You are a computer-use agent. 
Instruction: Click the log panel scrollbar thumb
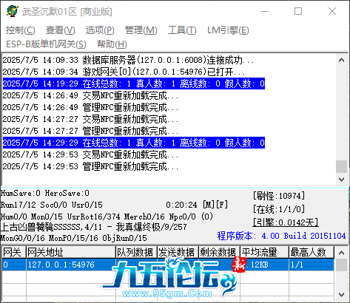(342, 167)
